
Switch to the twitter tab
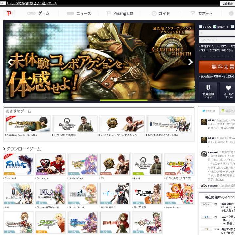click(x=208, y=111)
